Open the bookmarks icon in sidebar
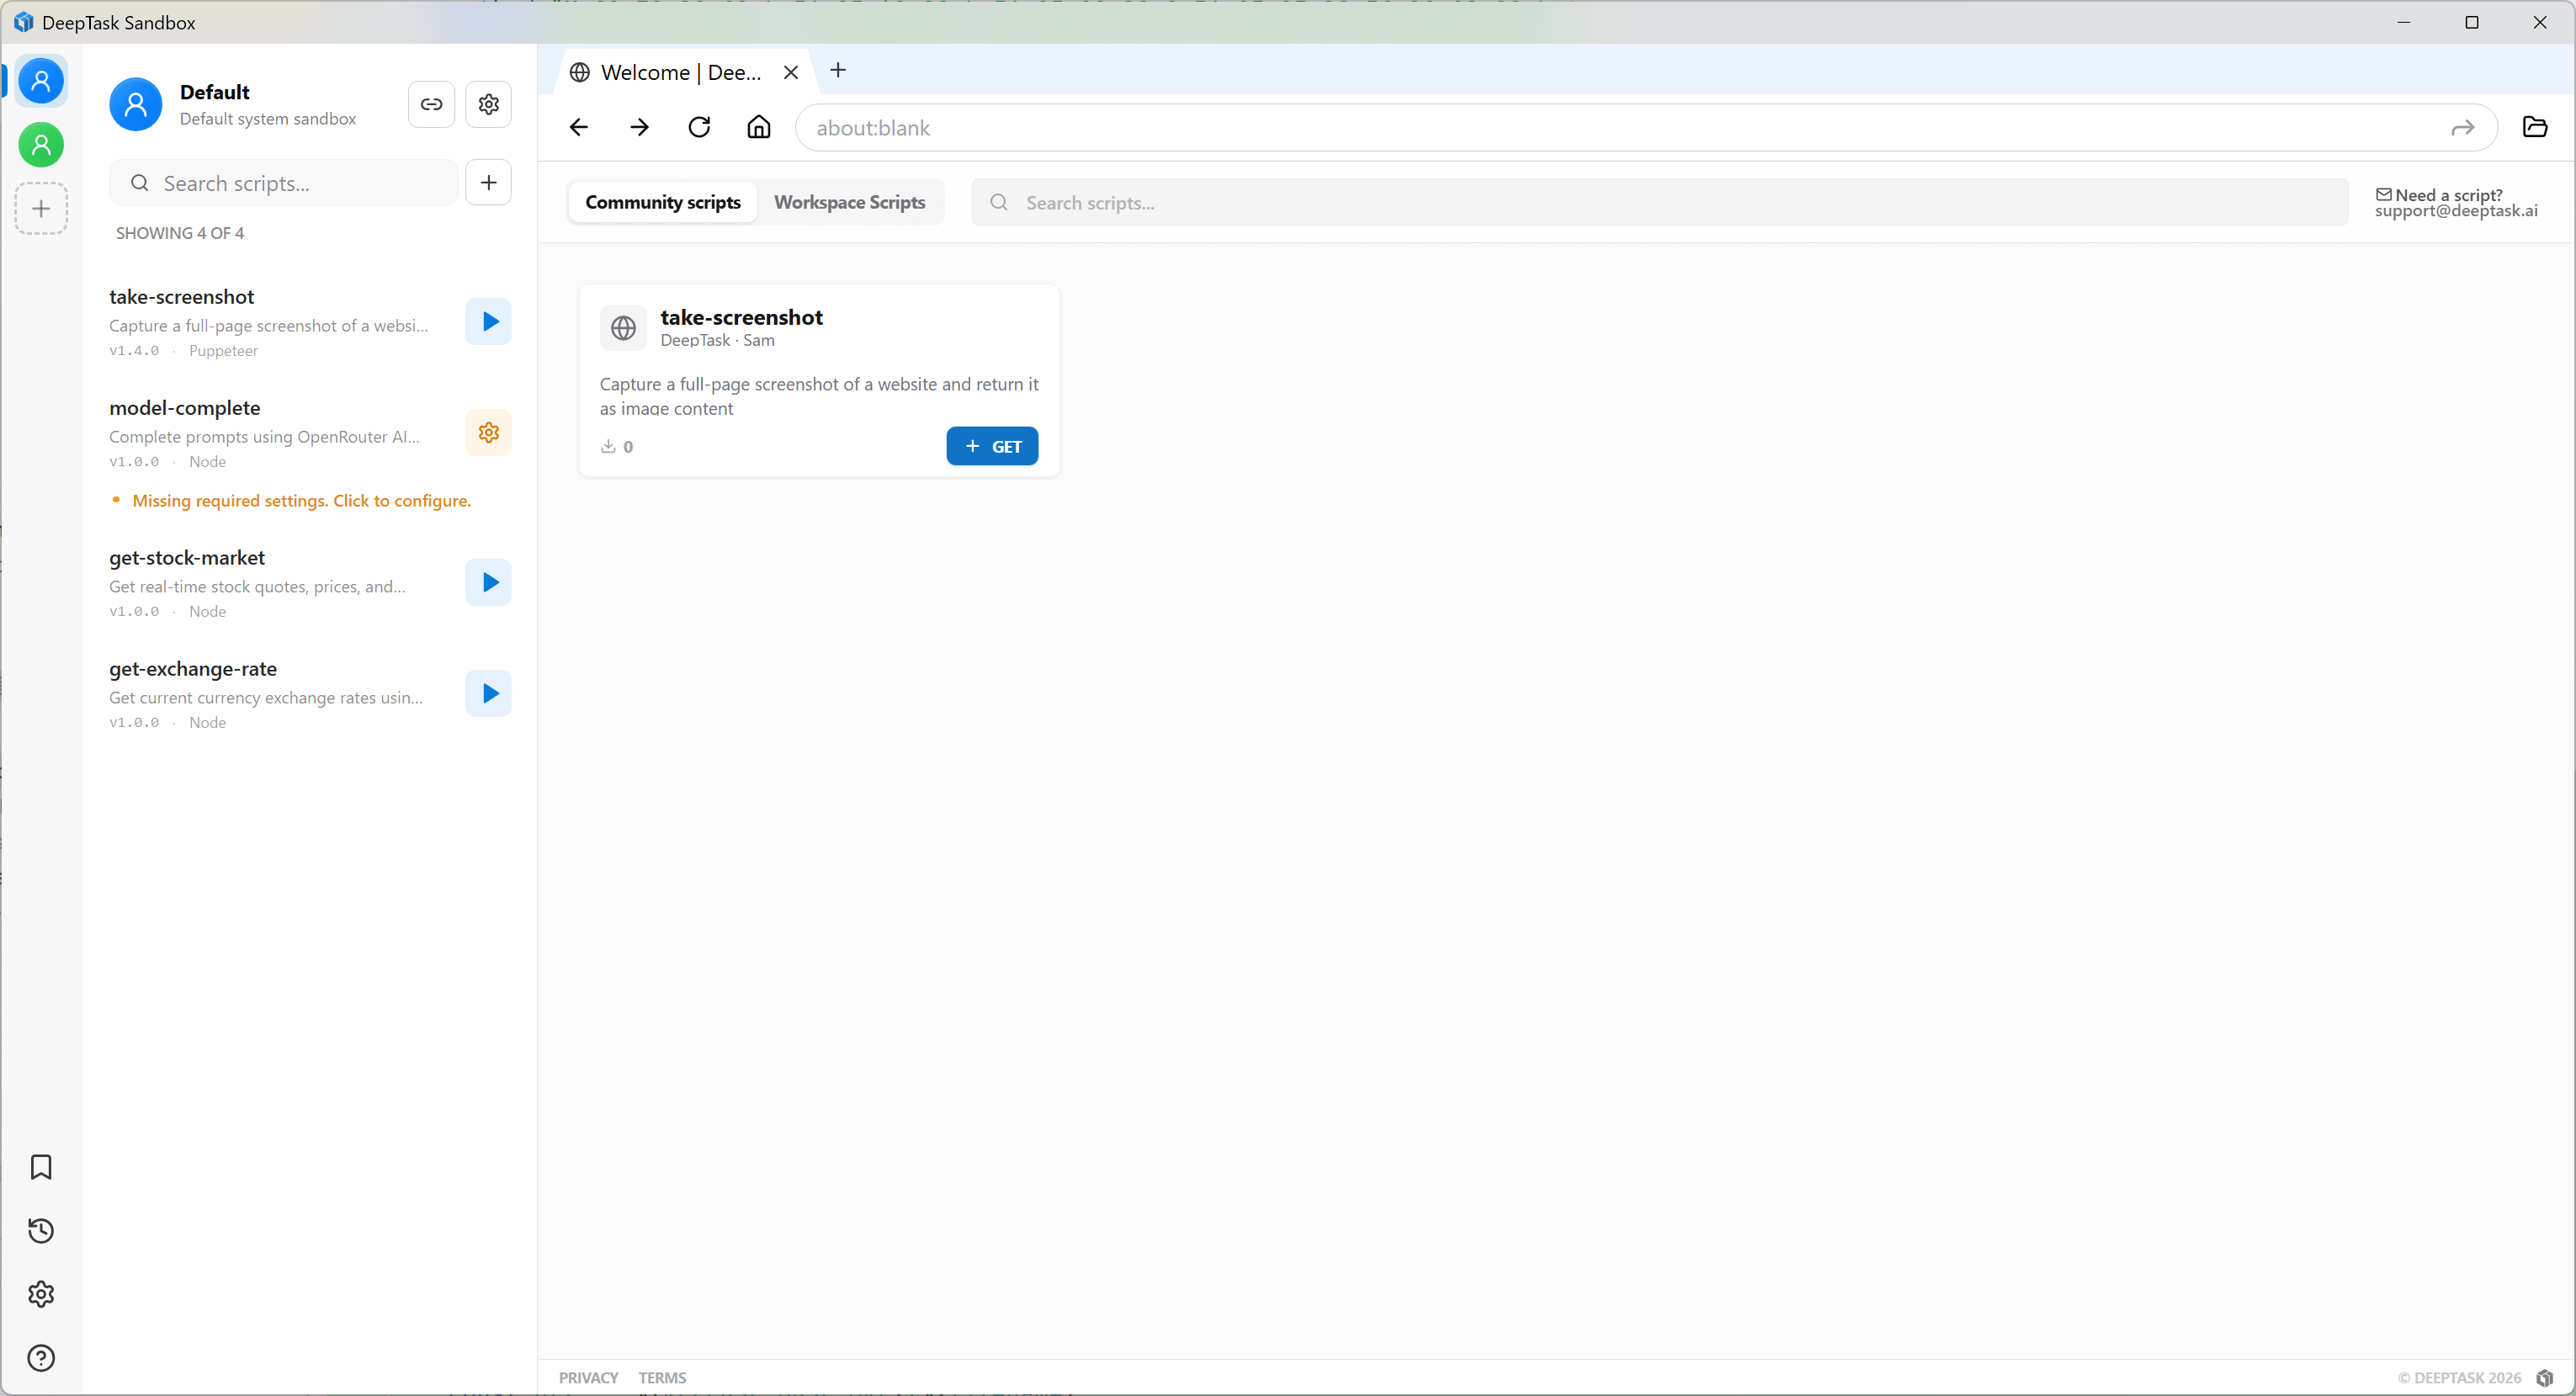 pyautogui.click(x=41, y=1167)
